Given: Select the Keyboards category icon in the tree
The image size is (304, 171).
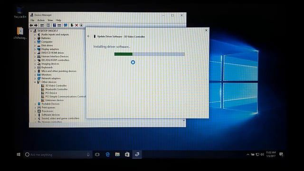Looking at the screenshot, I should click(39, 67).
